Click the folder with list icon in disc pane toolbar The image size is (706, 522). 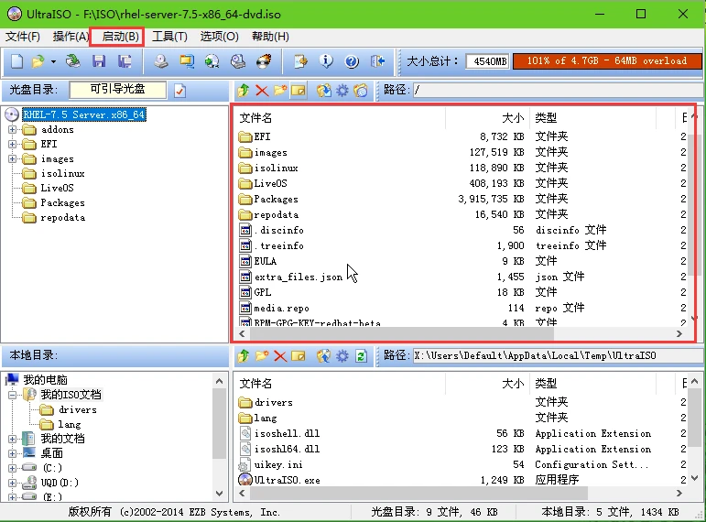tap(361, 91)
